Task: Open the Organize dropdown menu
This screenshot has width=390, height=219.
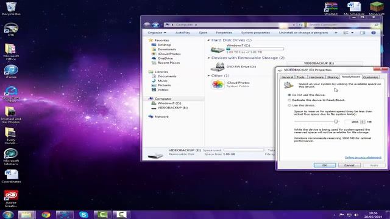Action: point(157,32)
